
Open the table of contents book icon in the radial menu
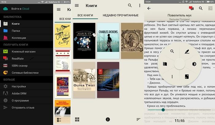pyautogui.click(x=165, y=64)
